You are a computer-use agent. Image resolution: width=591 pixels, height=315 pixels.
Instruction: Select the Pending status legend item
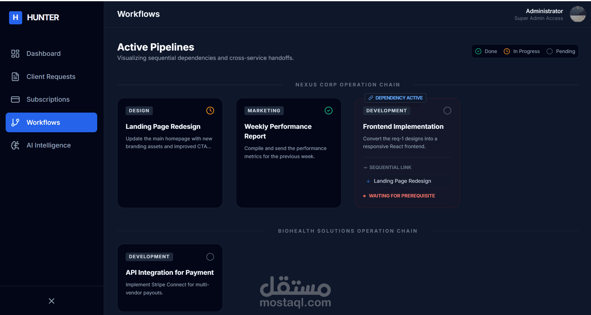pyautogui.click(x=561, y=51)
